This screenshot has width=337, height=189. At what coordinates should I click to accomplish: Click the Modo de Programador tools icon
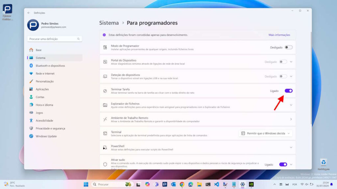point(105,47)
